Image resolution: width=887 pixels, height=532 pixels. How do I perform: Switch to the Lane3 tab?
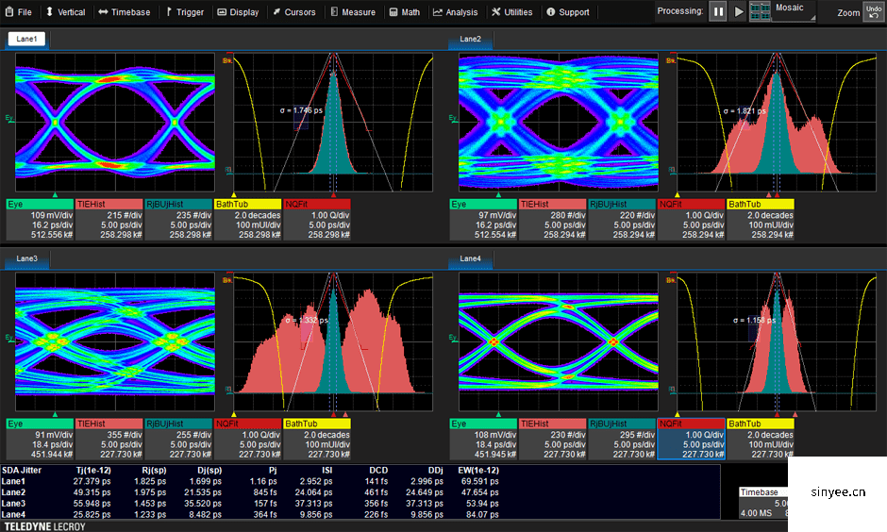point(26,258)
